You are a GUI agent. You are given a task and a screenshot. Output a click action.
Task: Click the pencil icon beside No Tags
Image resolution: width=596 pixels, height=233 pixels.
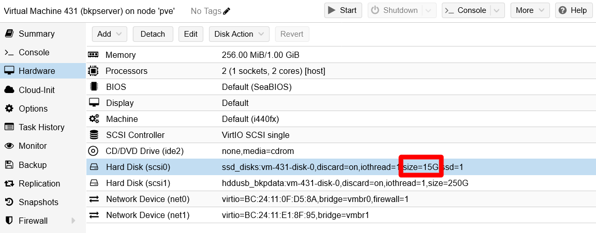[x=227, y=11]
